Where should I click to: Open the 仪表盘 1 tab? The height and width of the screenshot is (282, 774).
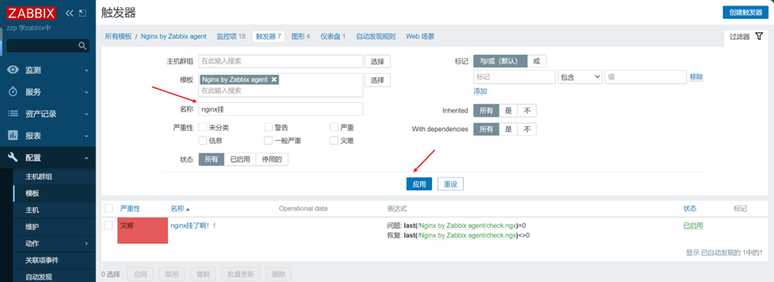(333, 37)
